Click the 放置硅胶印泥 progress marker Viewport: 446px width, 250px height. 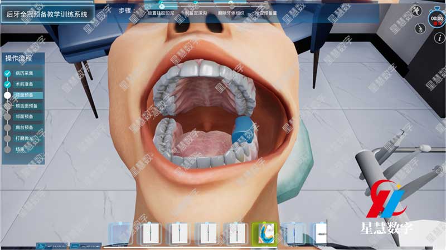162,6
